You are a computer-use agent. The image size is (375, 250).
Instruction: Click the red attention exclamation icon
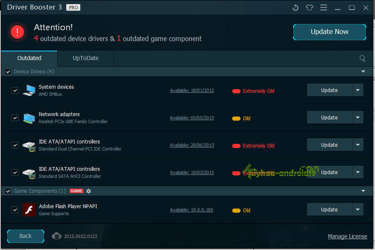pos(17,32)
